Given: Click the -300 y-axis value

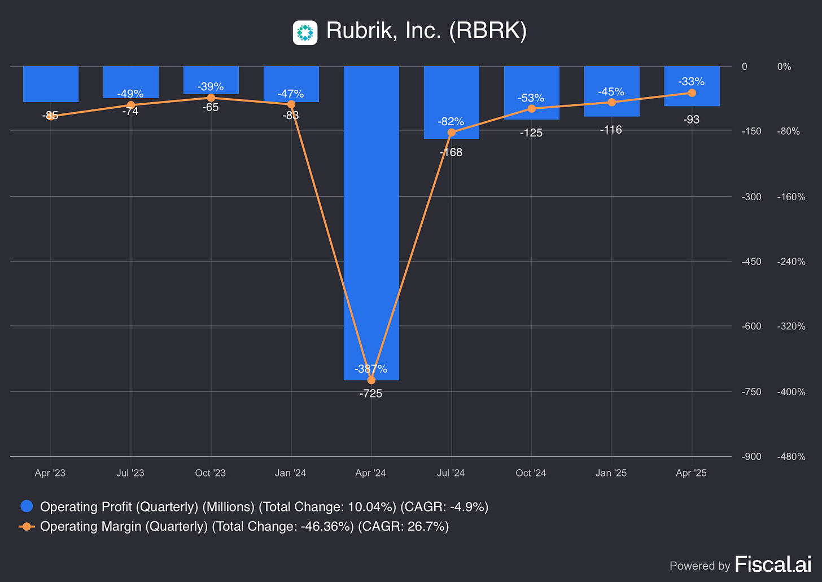Looking at the screenshot, I should click(751, 197).
